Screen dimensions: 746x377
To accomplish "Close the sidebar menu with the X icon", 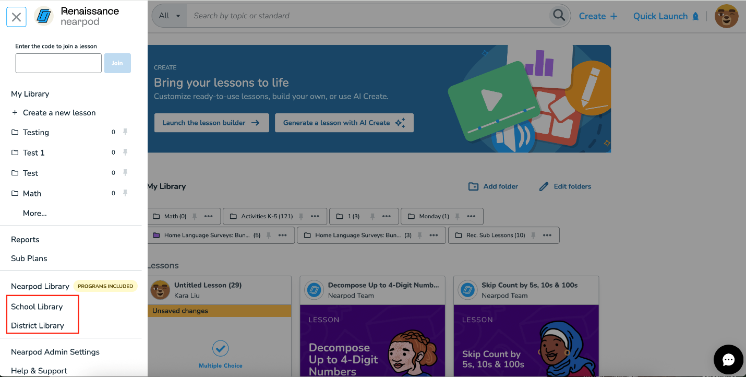I will pyautogui.click(x=16, y=17).
